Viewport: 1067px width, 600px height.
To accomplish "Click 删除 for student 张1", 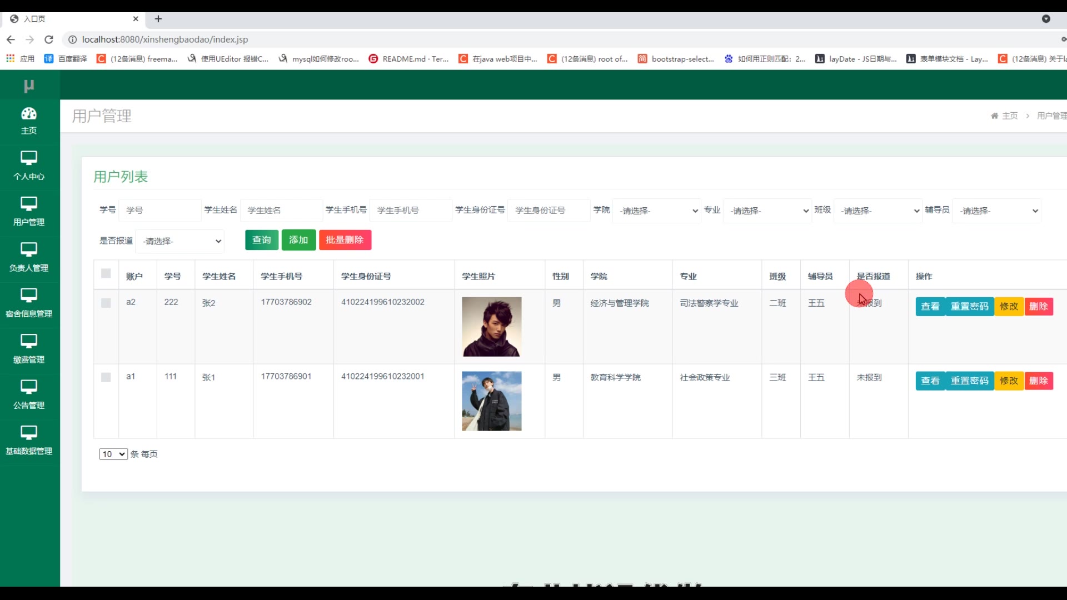I will pyautogui.click(x=1039, y=381).
